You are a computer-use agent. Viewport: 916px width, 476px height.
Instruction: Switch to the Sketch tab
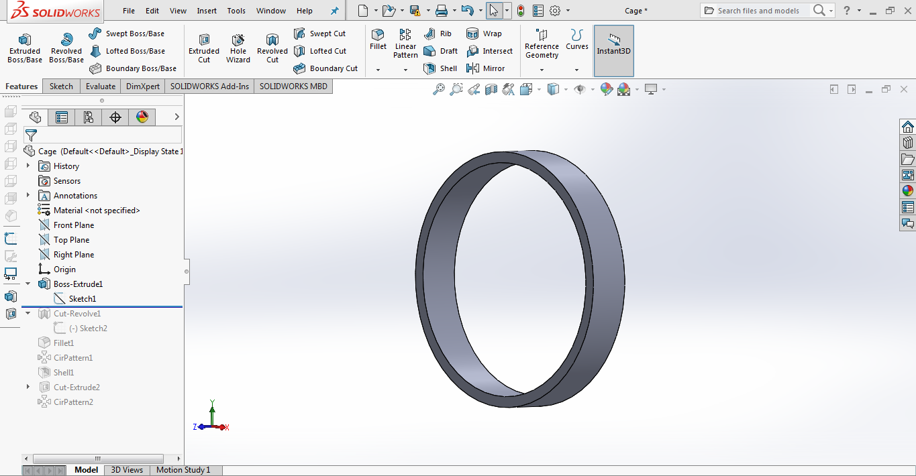61,86
